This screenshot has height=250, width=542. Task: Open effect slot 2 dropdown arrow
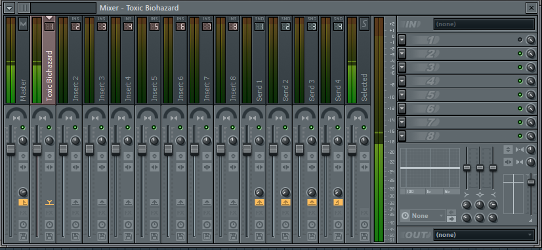click(x=402, y=54)
